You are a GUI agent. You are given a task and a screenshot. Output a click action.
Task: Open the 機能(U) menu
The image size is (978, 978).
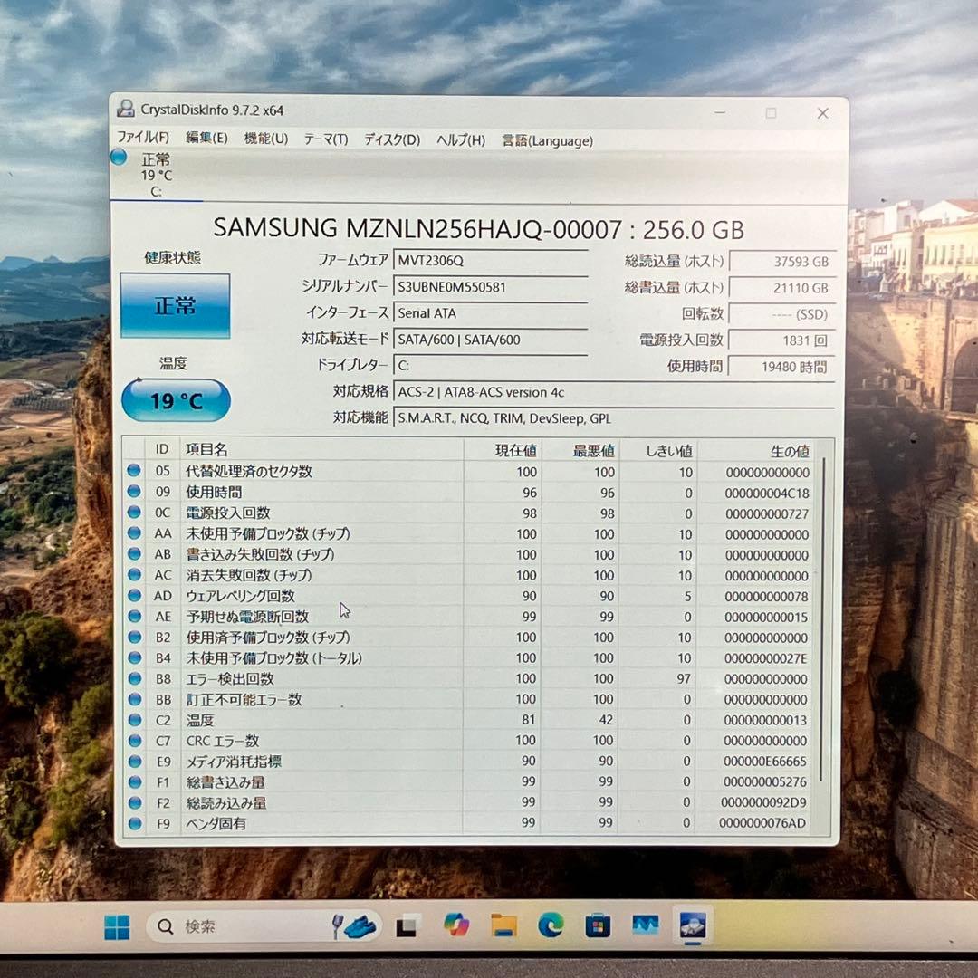pos(263,140)
